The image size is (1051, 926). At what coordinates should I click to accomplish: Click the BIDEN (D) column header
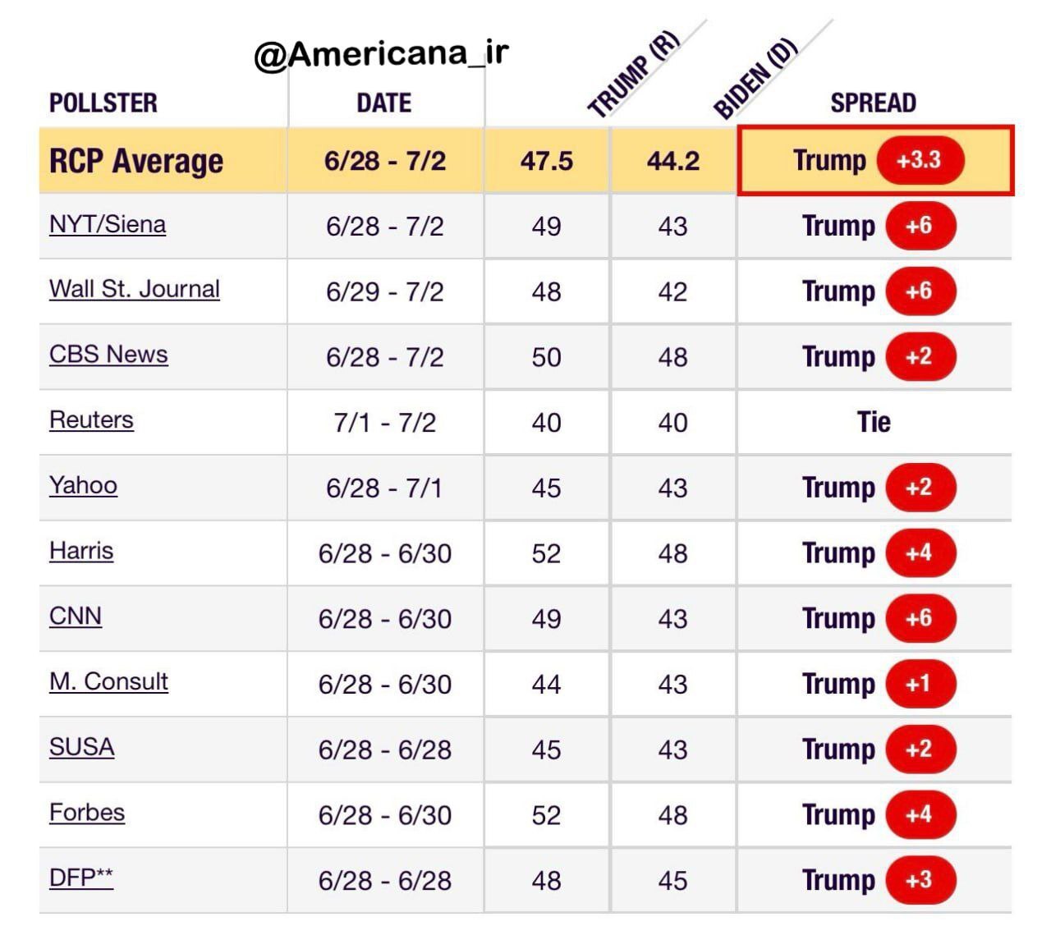click(x=755, y=79)
